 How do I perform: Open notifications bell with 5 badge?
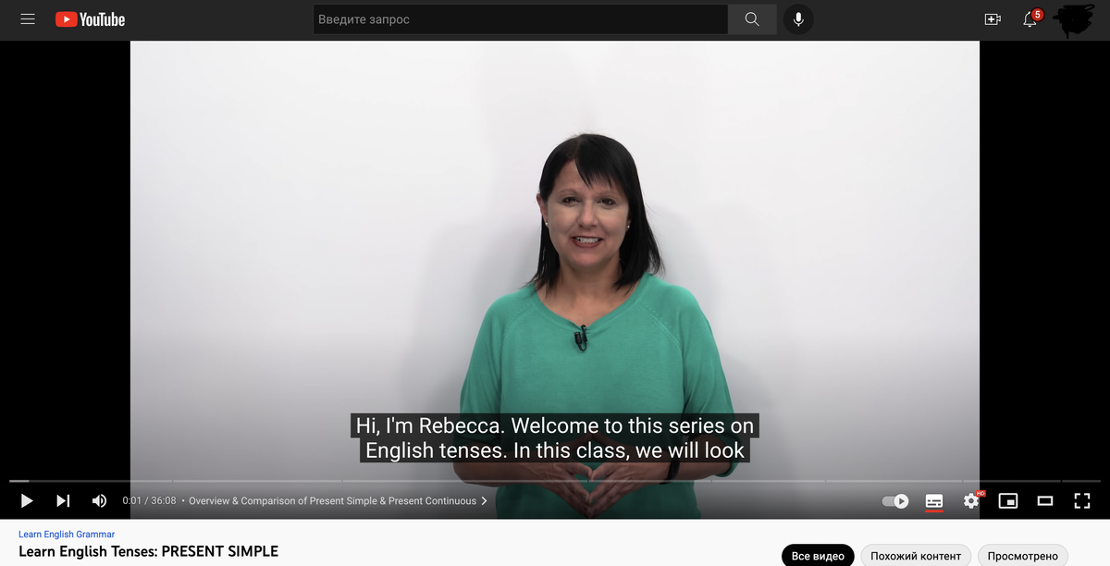pos(1030,18)
